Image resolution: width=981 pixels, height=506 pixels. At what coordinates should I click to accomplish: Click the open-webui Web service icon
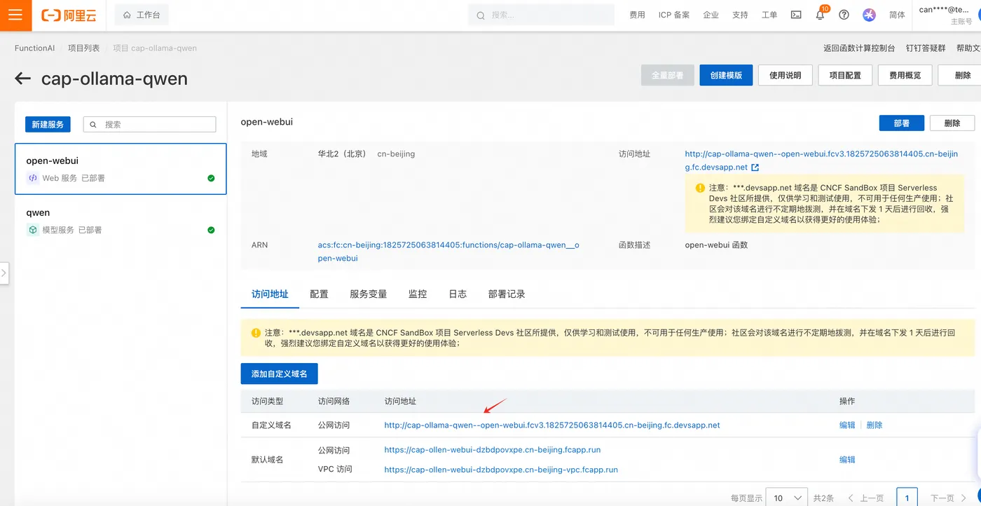tap(32, 178)
